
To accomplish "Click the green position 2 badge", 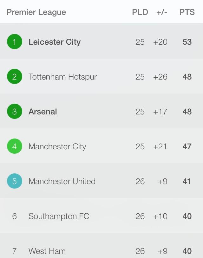I will coord(15,77).
